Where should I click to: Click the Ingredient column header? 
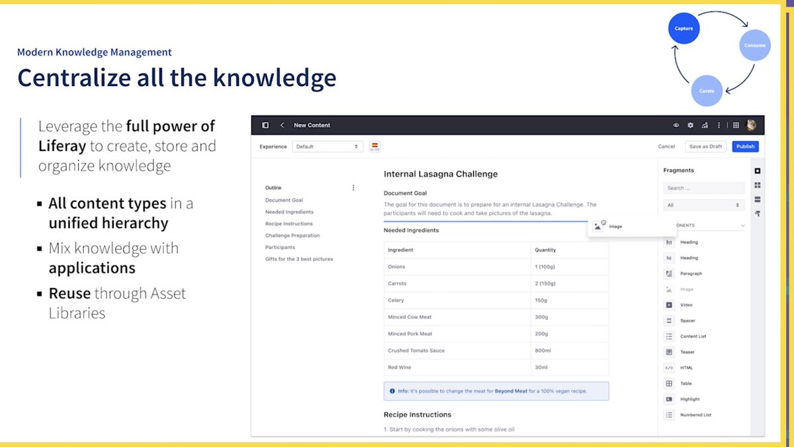(458, 250)
